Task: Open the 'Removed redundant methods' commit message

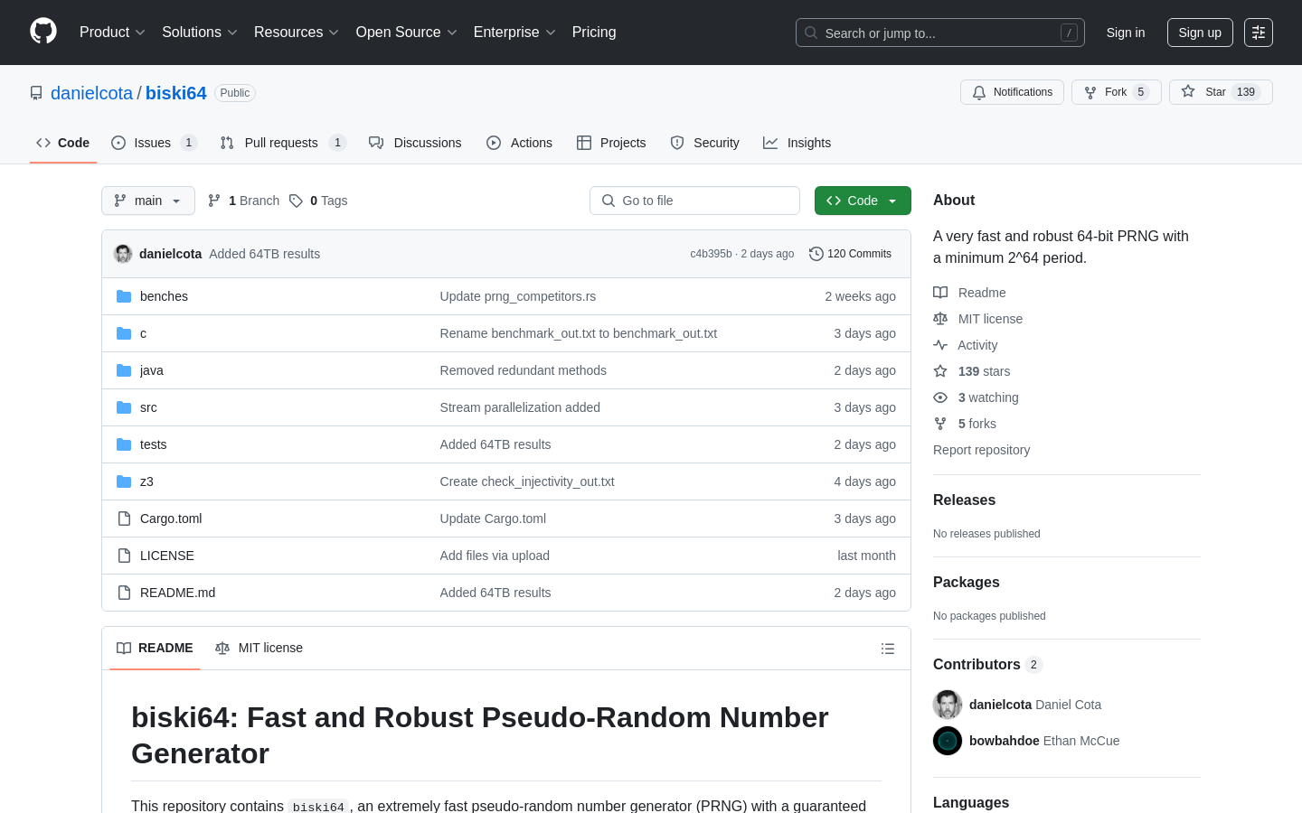Action: [x=523, y=370]
